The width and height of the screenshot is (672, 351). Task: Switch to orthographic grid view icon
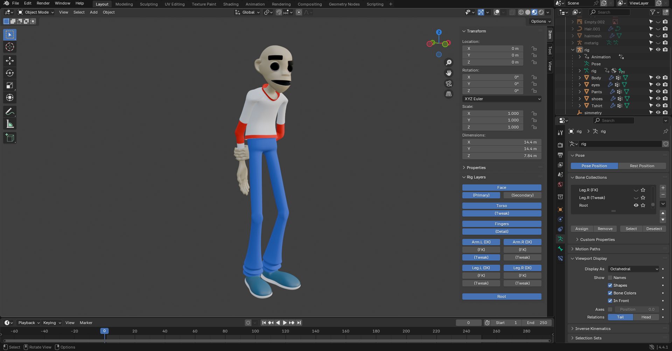pos(449,94)
